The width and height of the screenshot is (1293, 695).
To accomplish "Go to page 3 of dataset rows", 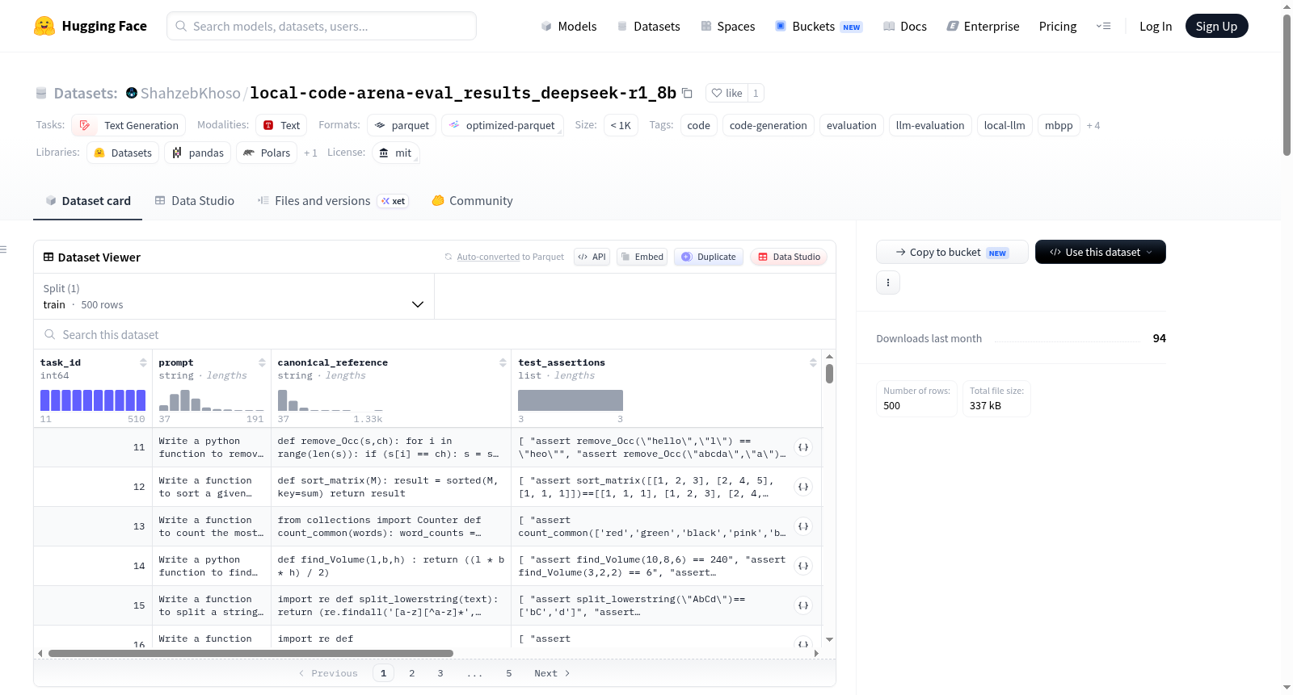I will coord(440,673).
